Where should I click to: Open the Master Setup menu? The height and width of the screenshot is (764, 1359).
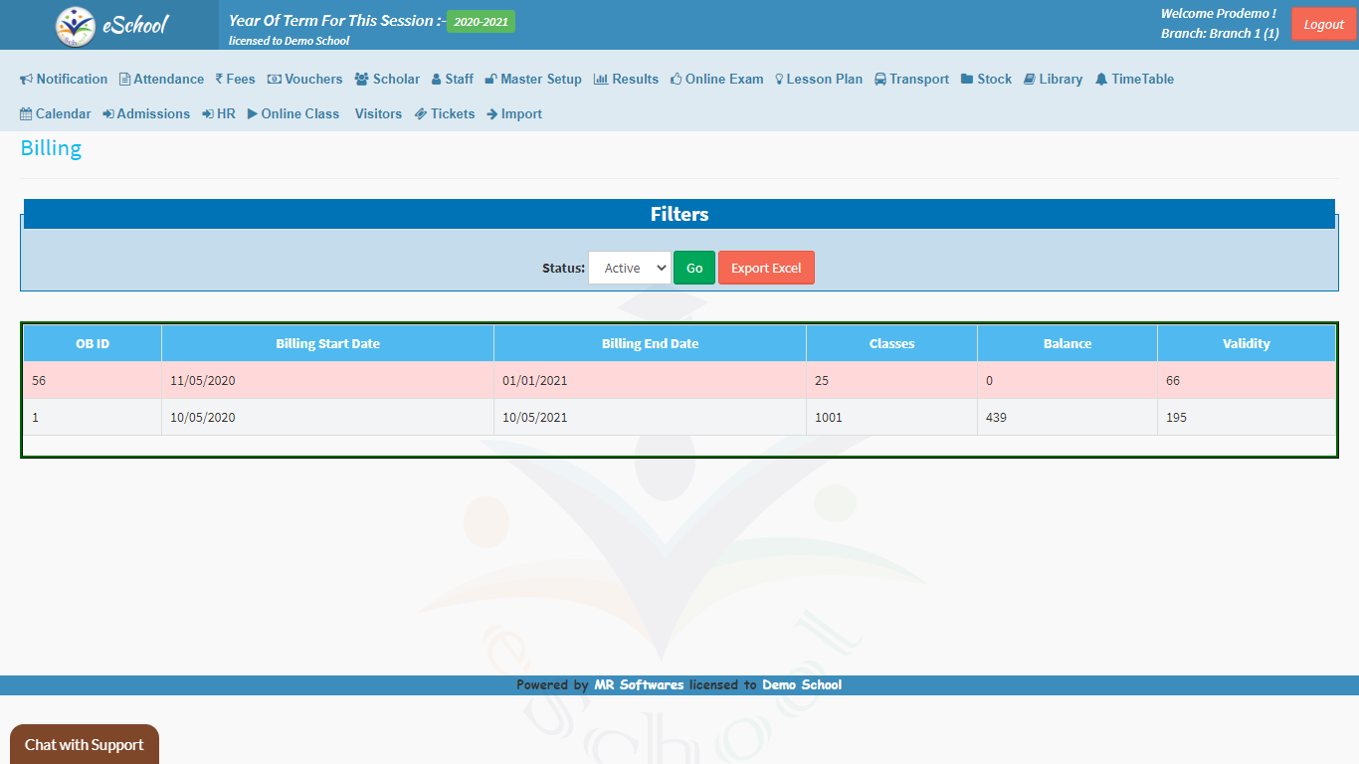pos(533,80)
